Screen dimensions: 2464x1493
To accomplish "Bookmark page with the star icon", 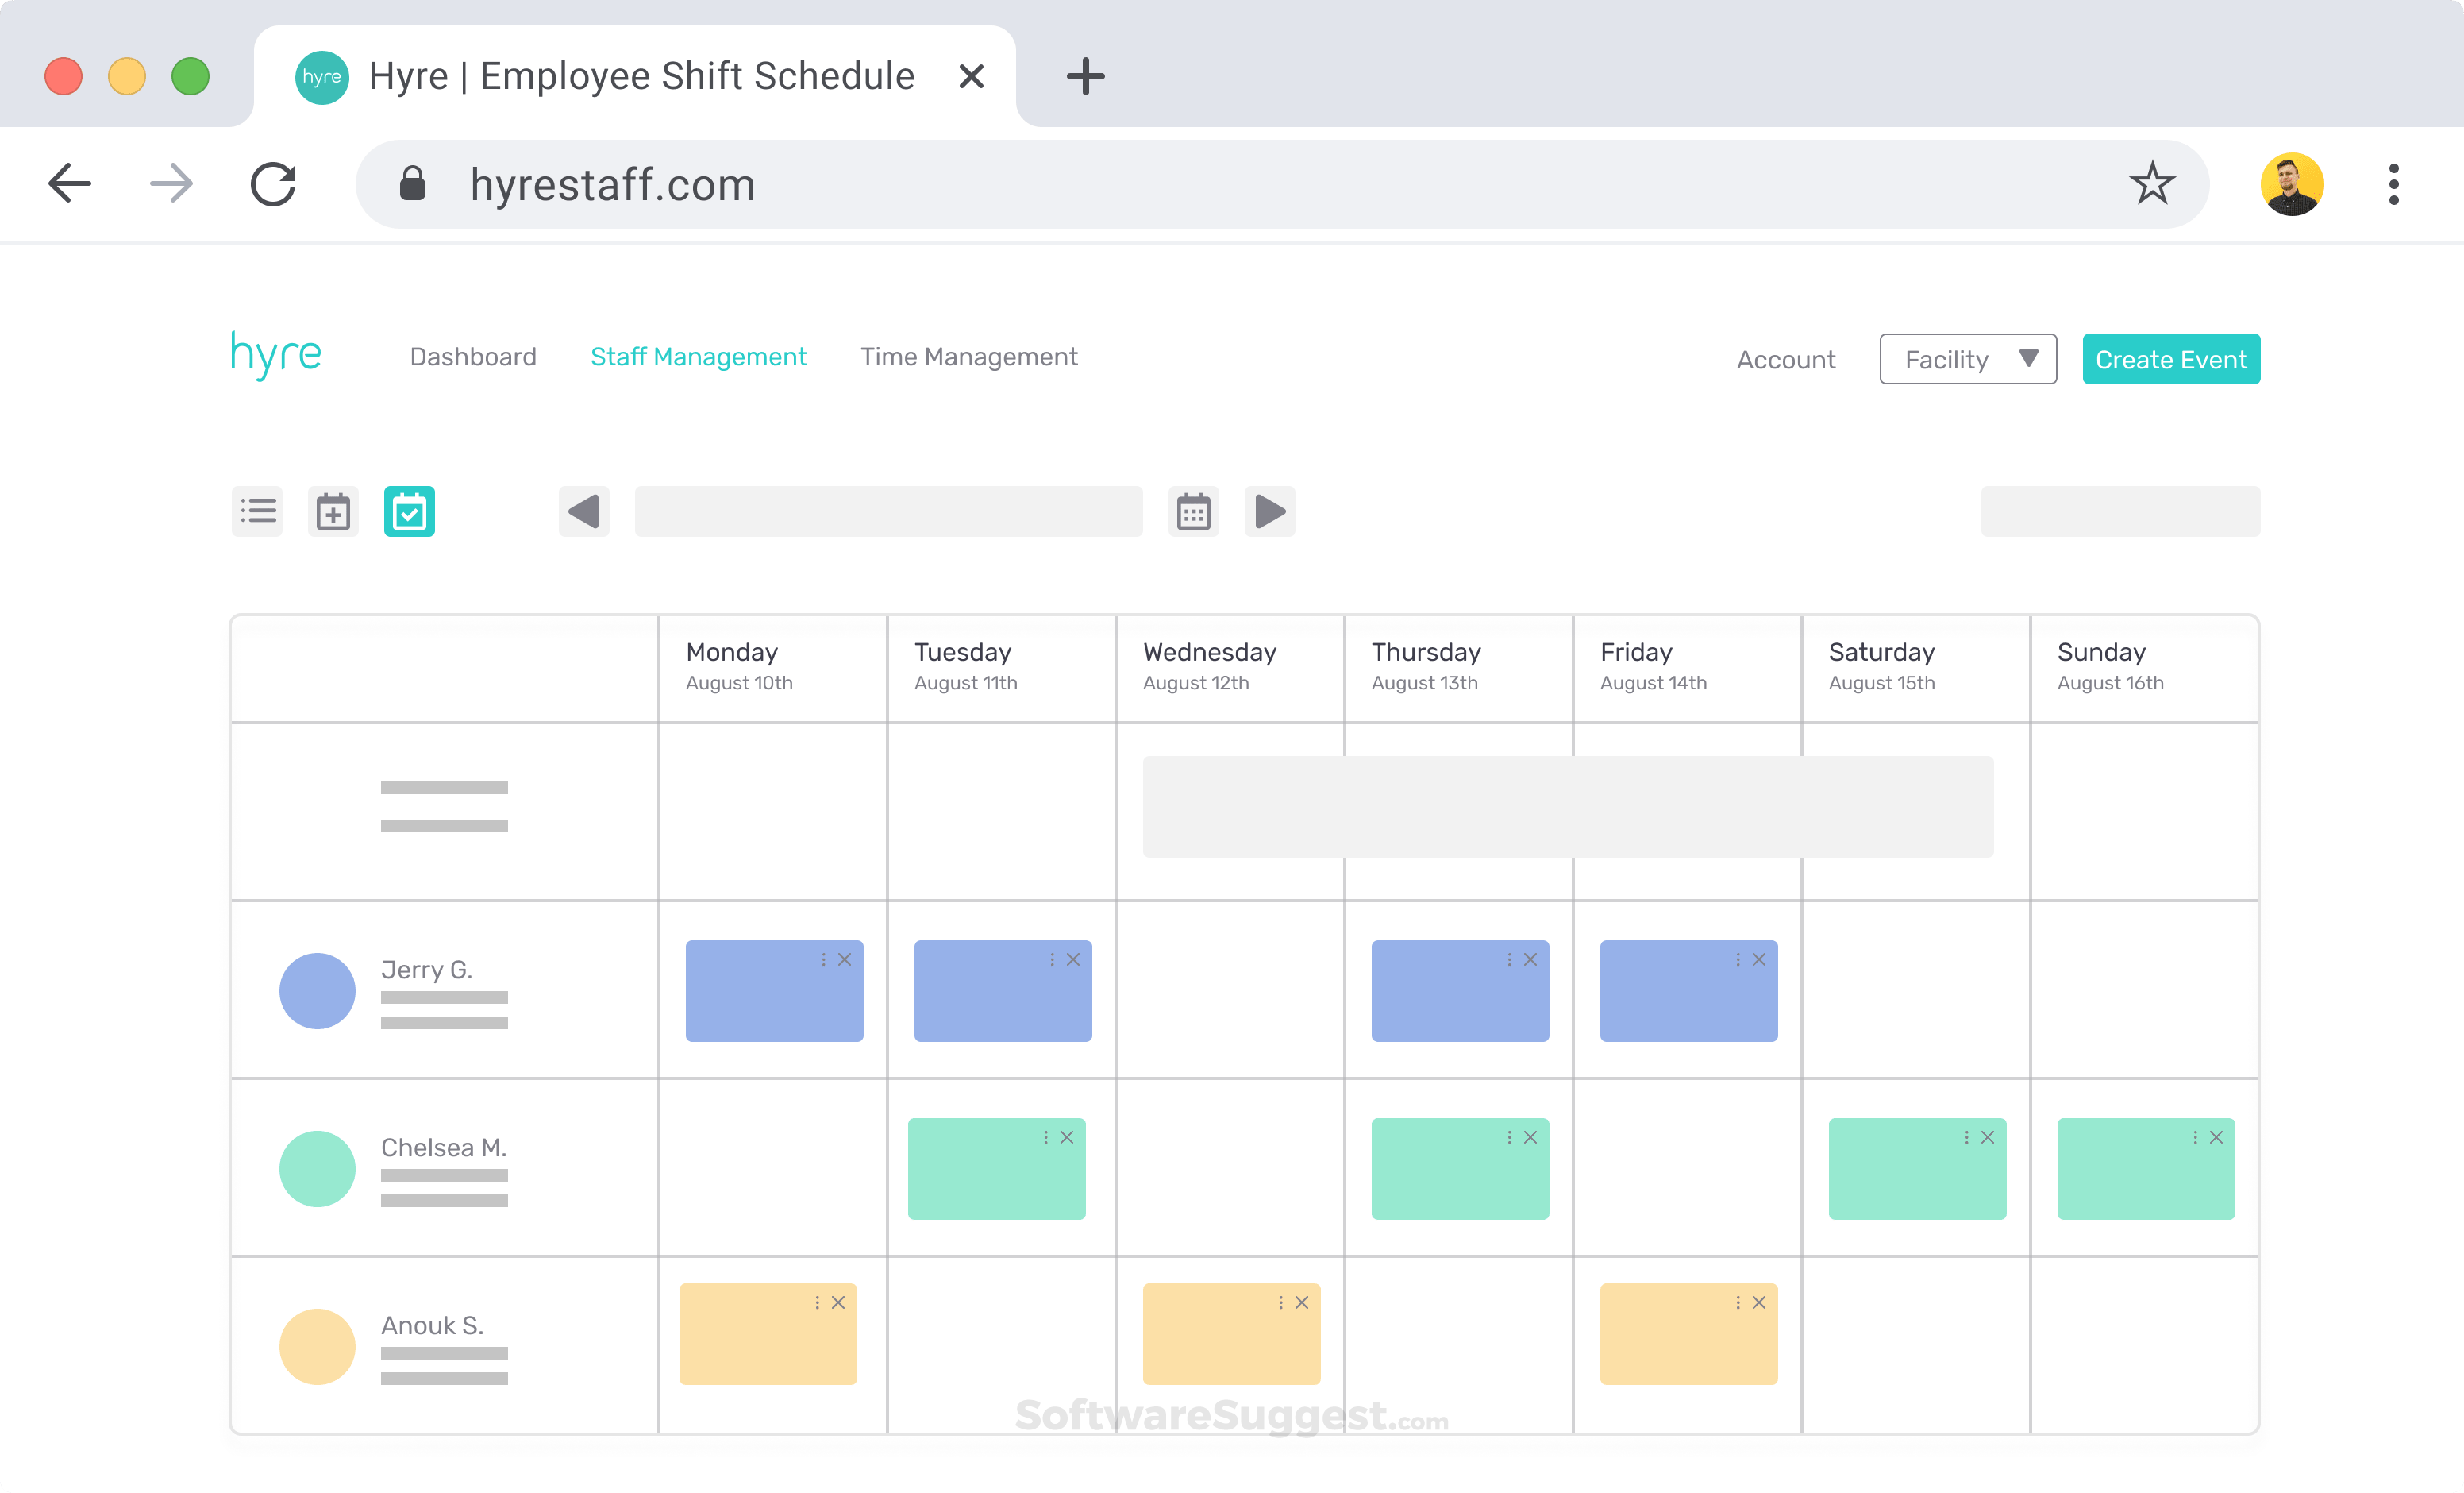I will point(2151,184).
